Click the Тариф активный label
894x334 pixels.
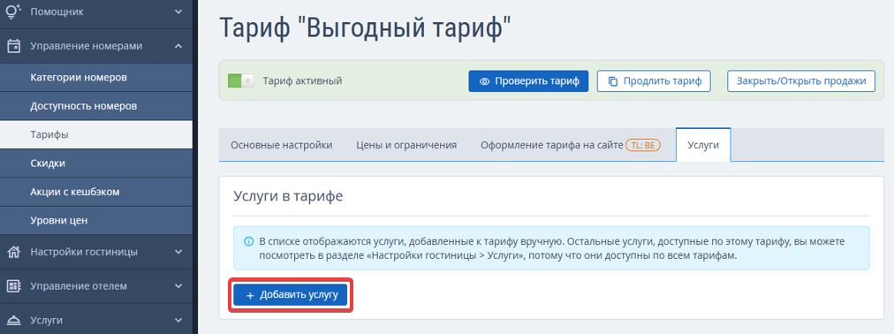pyautogui.click(x=302, y=81)
